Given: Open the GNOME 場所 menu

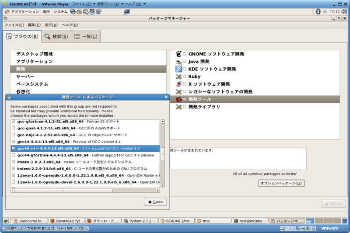Looking at the screenshot, I should 46,12.
